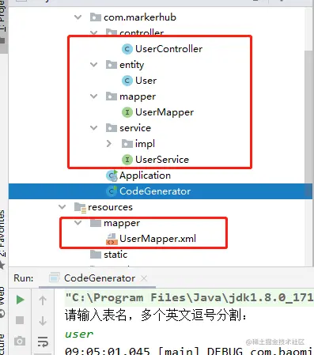Select the highlighted CodeGenerator row
This screenshot has width=314, height=355.
[161, 191]
